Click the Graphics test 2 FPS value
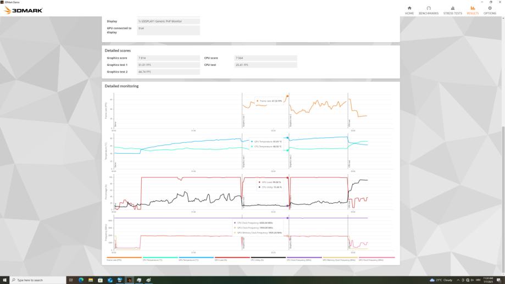 [x=169, y=72]
